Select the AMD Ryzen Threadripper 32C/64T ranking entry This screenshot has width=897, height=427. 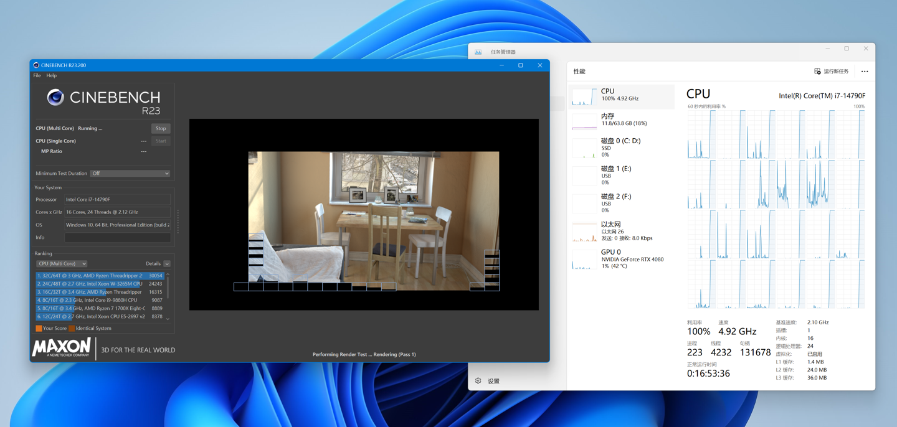click(100, 276)
